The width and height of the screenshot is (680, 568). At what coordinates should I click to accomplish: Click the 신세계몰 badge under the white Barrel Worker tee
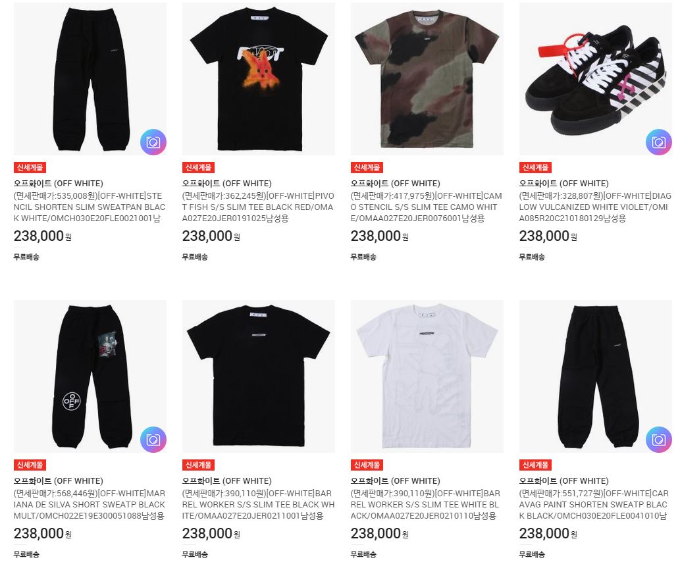[x=367, y=465]
